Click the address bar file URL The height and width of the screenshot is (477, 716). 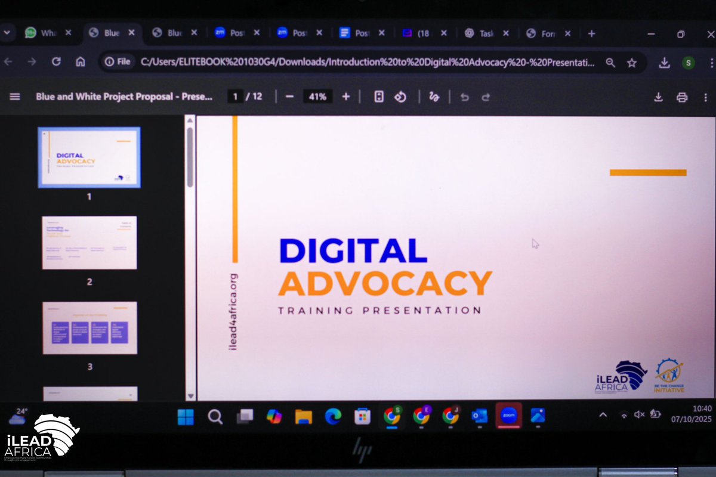click(x=368, y=62)
